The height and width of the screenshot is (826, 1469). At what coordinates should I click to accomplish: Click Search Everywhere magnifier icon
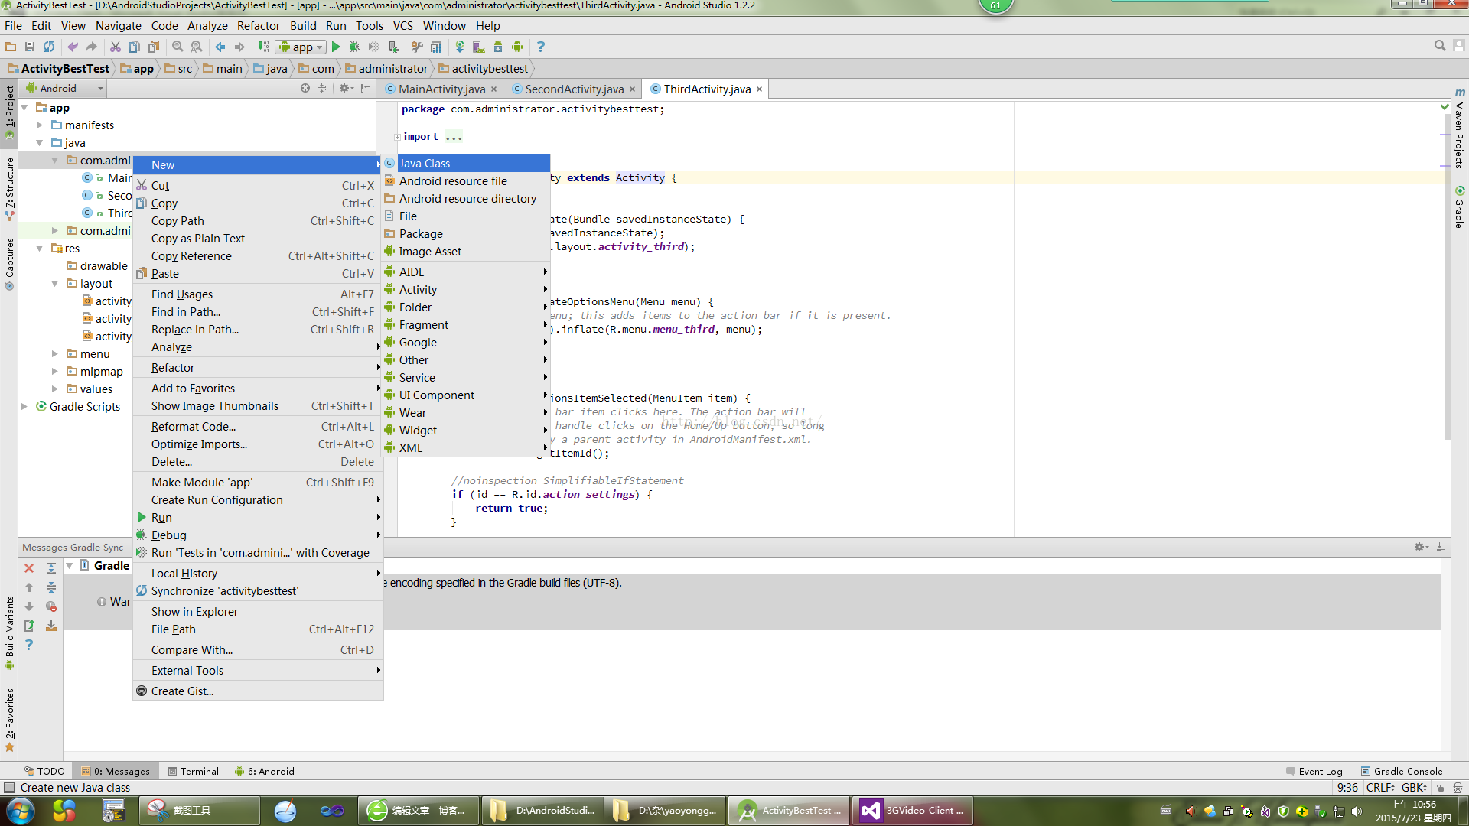1440,46
